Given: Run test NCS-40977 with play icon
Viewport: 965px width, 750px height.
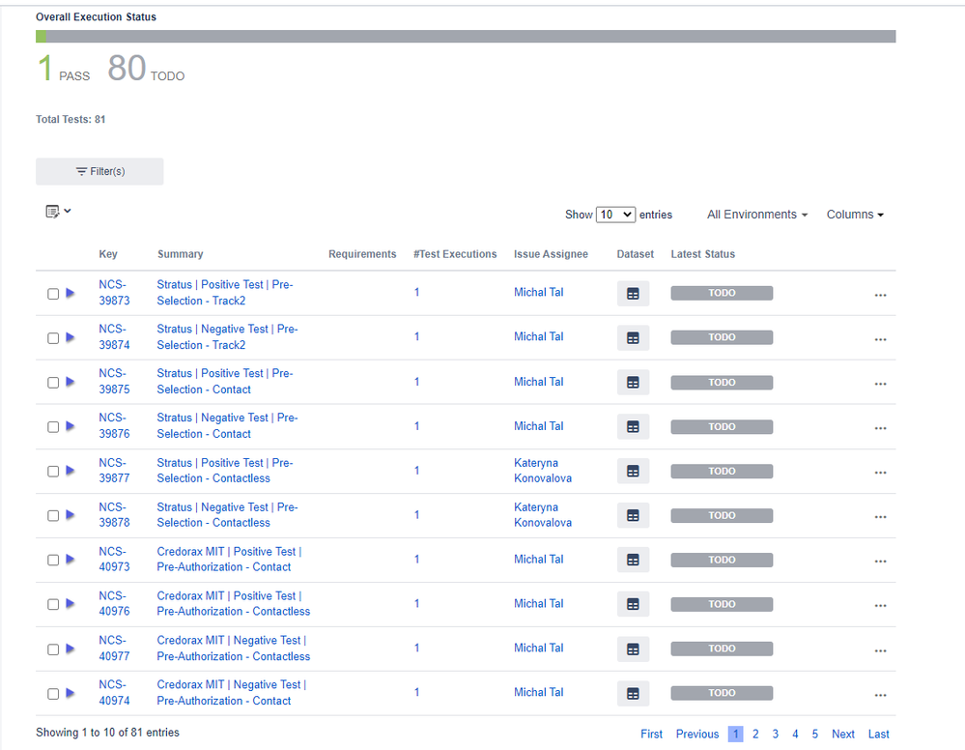Looking at the screenshot, I should tap(71, 649).
